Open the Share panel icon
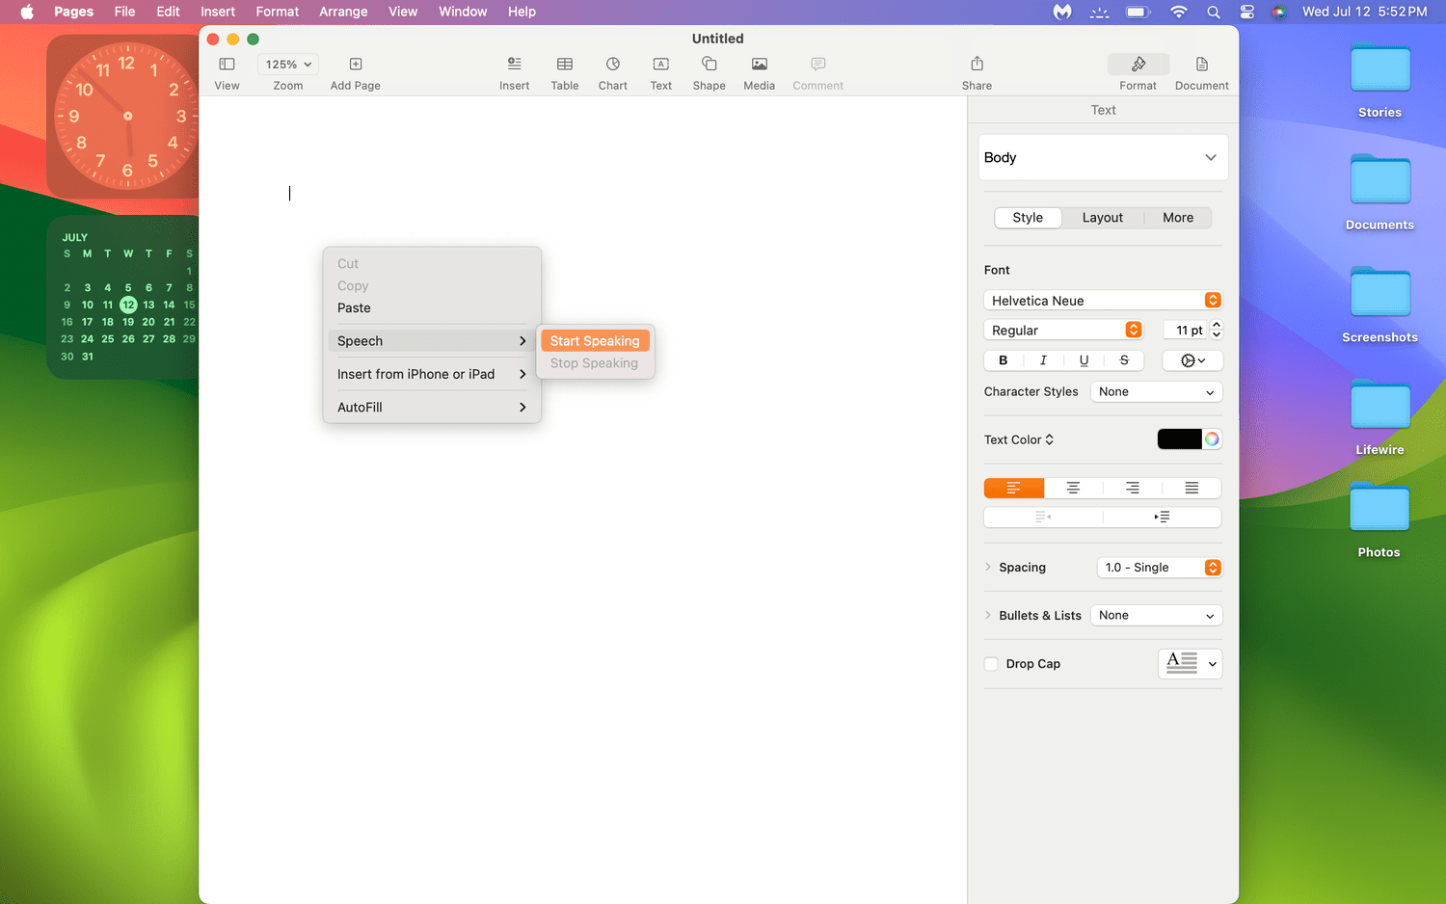This screenshot has width=1446, height=904. click(977, 64)
